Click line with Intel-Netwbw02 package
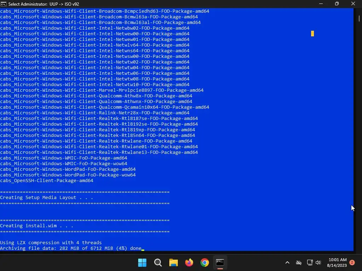362x271 pixels. [x=95, y=28]
